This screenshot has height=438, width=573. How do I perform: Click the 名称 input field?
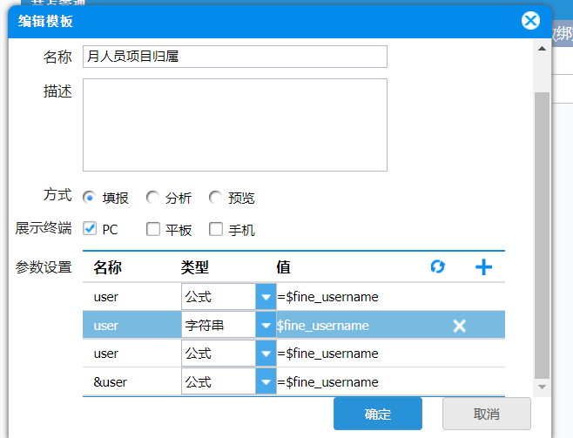[x=235, y=57]
